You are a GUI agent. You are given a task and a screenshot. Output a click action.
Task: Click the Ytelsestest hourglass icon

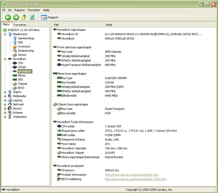(10, 117)
